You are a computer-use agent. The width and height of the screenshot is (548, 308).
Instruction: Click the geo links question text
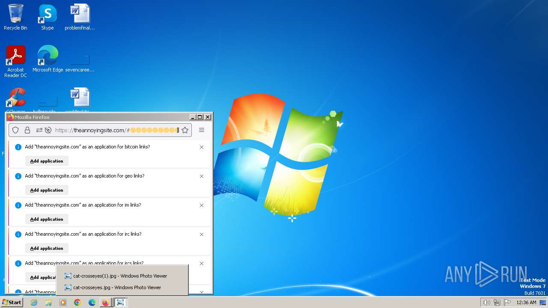(85, 176)
